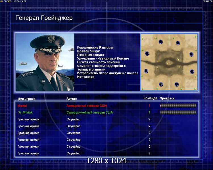Select the khaled player name
Image resolution: width=213 pixels, height=170 pixels.
pyautogui.click(x=22, y=106)
